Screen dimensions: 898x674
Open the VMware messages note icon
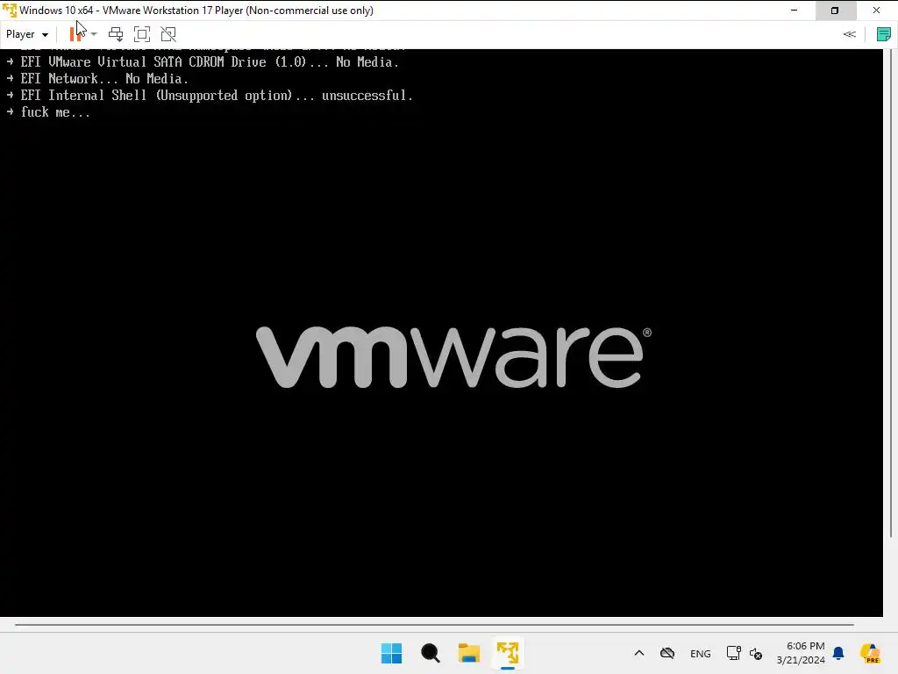pyautogui.click(x=884, y=34)
